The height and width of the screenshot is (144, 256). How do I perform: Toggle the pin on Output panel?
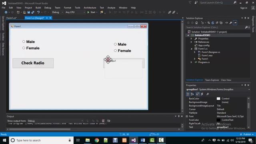[x=179, y=116]
